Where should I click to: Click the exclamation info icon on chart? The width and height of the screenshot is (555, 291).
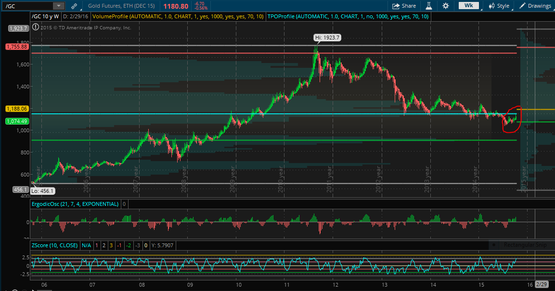[36, 27]
